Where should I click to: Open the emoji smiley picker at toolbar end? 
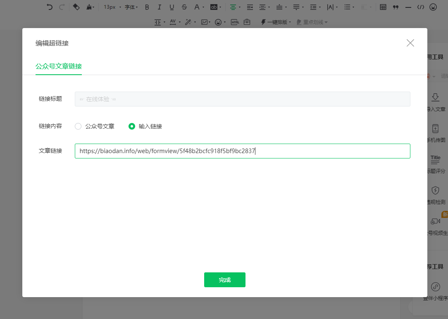(433, 7)
